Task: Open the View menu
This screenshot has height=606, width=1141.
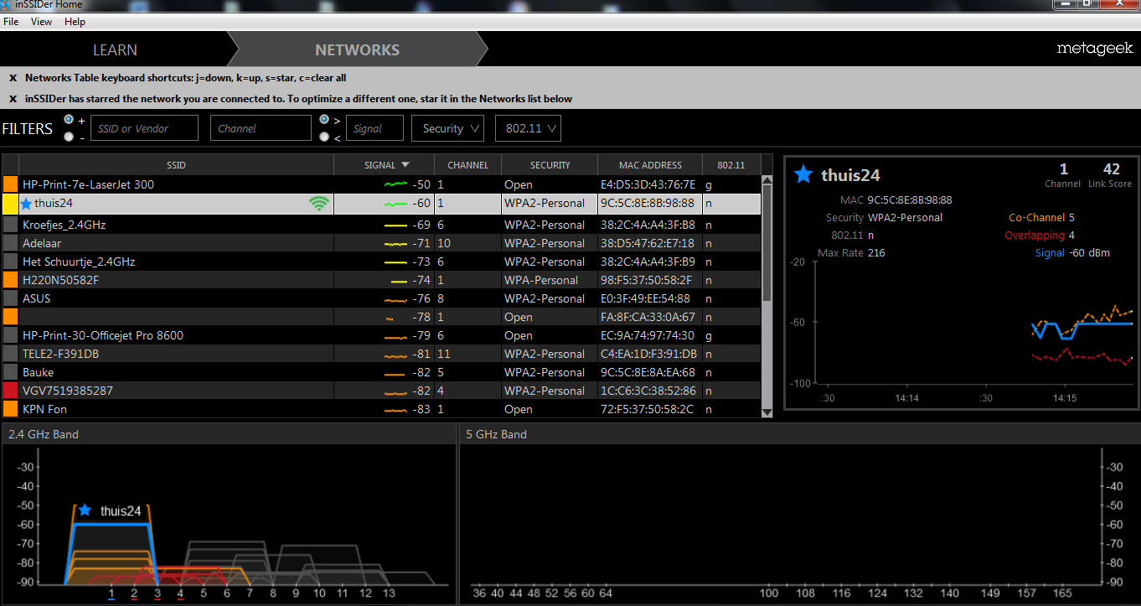Action: tap(41, 22)
